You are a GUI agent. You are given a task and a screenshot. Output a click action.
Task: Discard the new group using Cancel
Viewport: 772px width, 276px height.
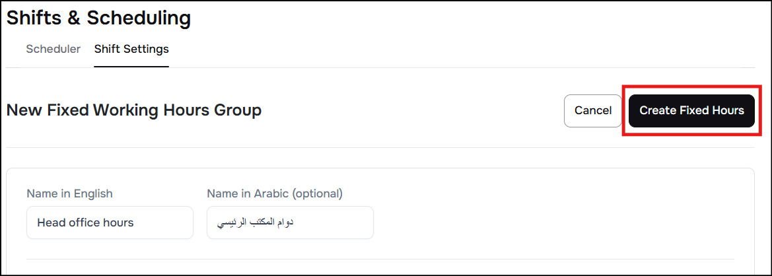592,110
